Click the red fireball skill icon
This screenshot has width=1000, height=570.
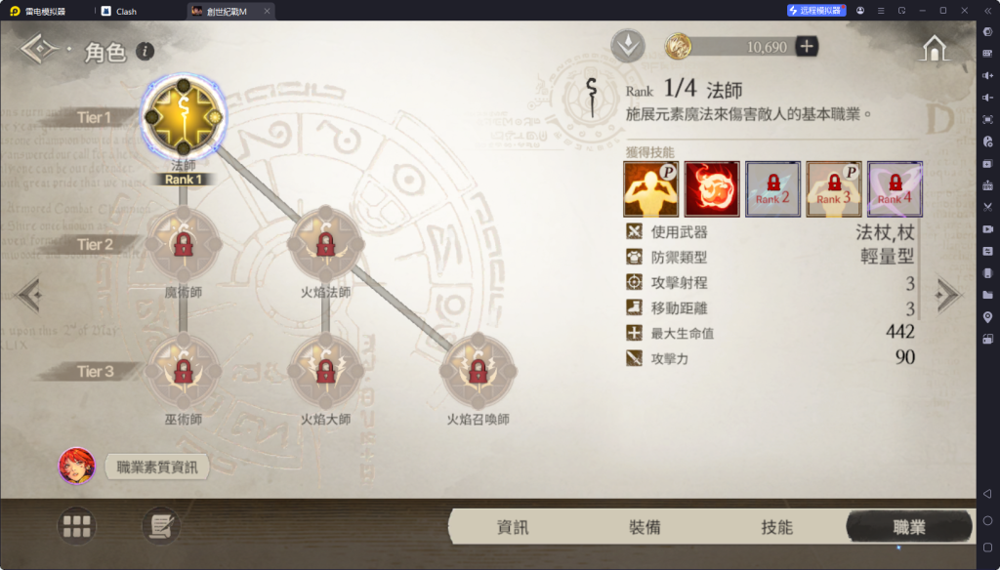coord(712,188)
